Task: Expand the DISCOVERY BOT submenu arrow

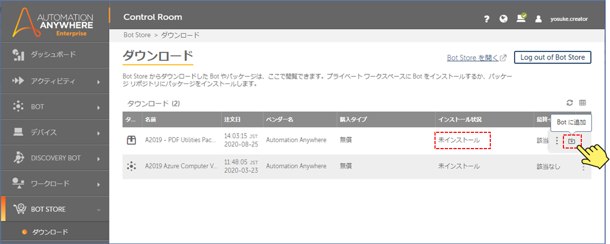Action: (99, 159)
